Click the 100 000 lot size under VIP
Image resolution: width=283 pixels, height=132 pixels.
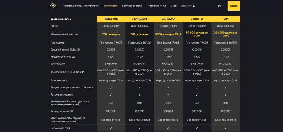(226, 111)
